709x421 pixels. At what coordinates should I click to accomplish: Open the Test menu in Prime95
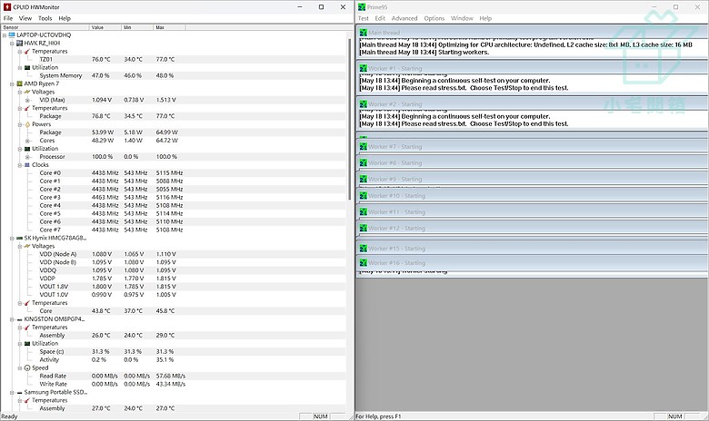(x=363, y=18)
